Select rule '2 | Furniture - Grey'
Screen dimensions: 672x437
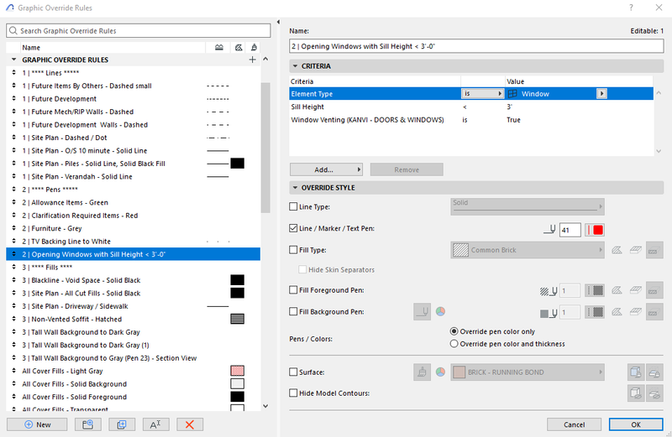(133, 228)
